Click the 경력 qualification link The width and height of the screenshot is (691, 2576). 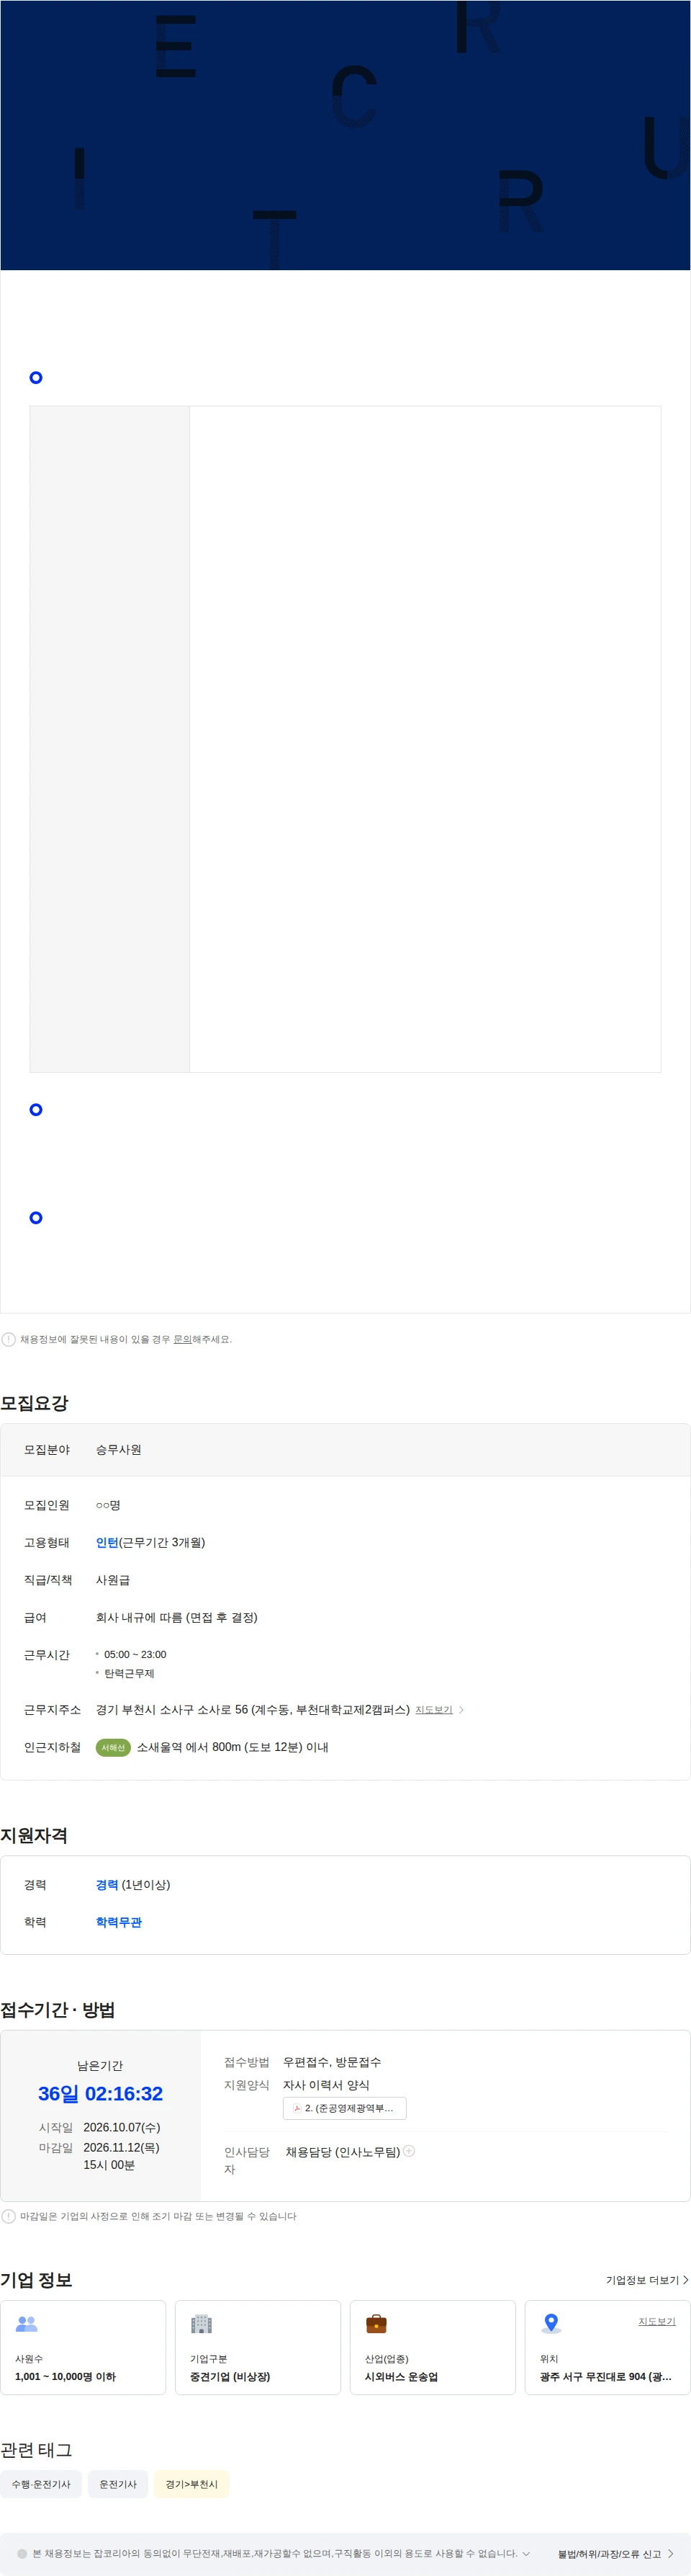(107, 1884)
